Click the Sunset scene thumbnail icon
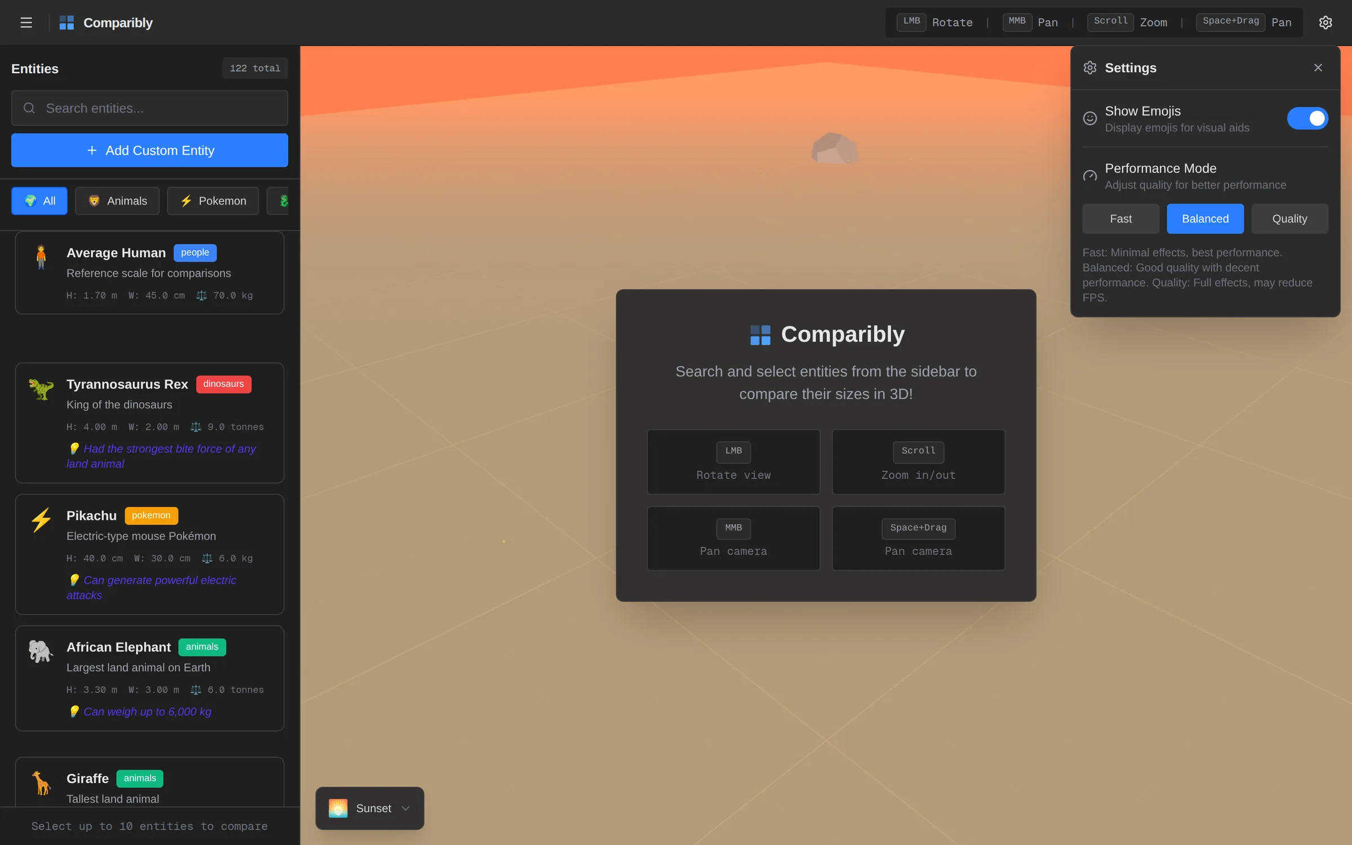Image resolution: width=1352 pixels, height=845 pixels. click(338, 808)
